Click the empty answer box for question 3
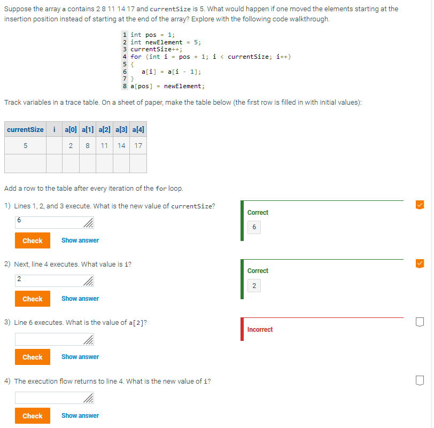Image resolution: width=434 pixels, height=428 pixels. [48, 339]
